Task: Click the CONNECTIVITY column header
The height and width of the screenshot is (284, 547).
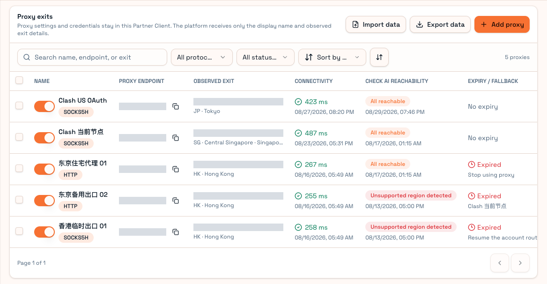Action: click(x=314, y=81)
